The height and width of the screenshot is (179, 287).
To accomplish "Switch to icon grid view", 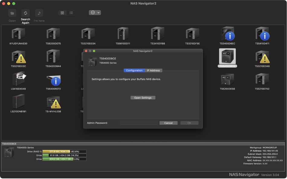I will click(62, 13).
